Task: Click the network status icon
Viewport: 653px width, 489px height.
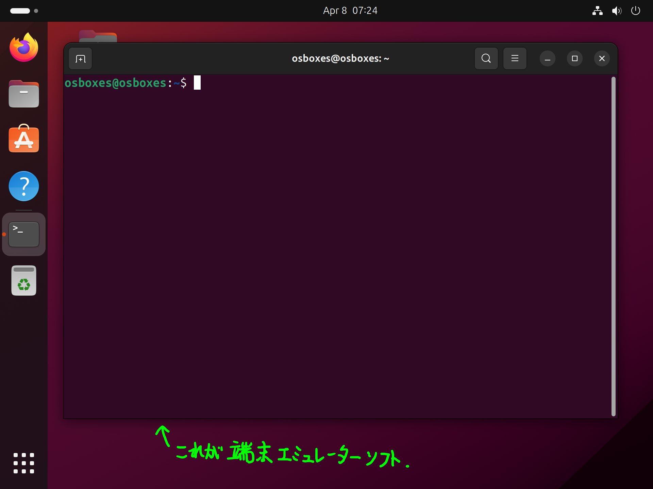Action: pos(597,11)
